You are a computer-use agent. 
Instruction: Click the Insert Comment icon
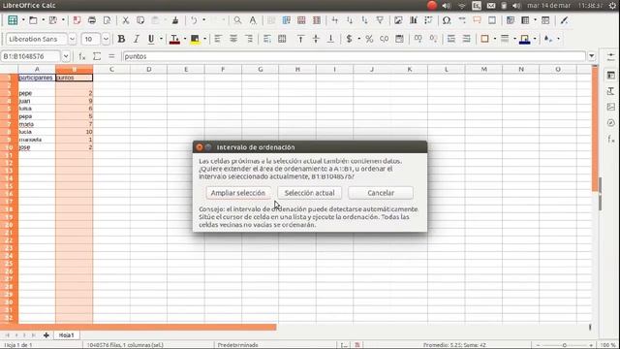(x=477, y=20)
